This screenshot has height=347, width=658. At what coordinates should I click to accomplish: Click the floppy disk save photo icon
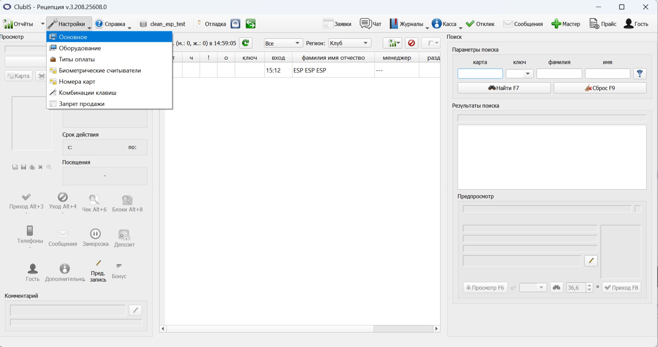pos(24,167)
